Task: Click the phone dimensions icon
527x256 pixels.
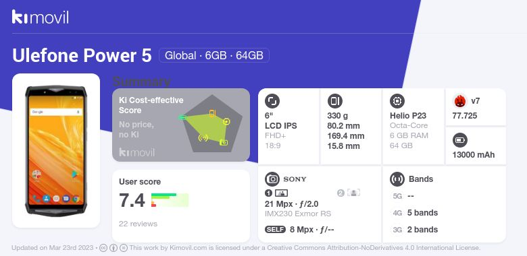Action: click(x=334, y=101)
